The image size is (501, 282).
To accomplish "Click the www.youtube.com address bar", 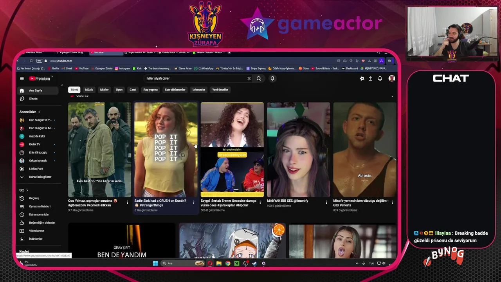I will pos(61,61).
